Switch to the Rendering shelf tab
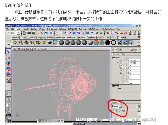The width and height of the screenshot is (168, 125). 91,37
